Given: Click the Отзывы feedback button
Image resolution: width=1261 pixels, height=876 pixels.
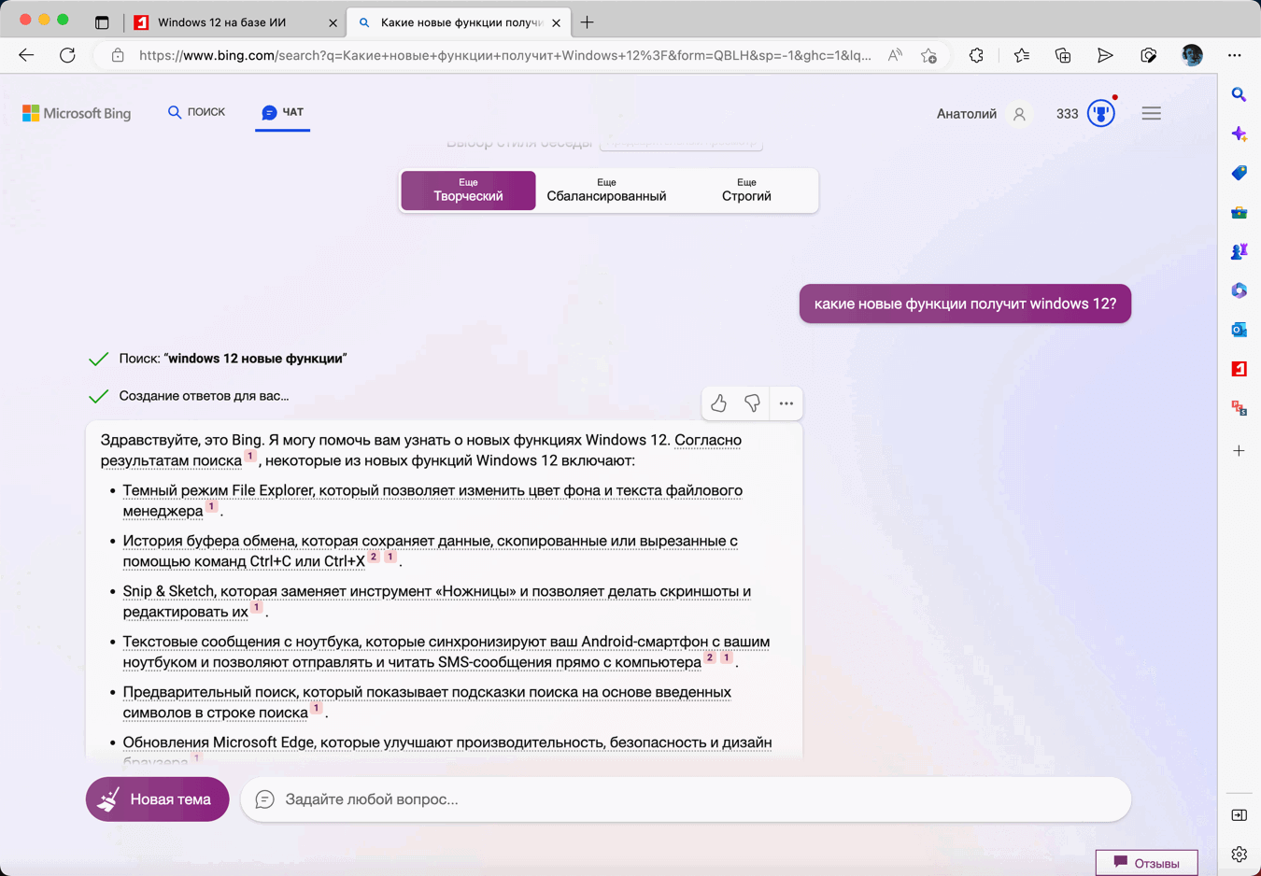Looking at the screenshot, I should 1146,863.
